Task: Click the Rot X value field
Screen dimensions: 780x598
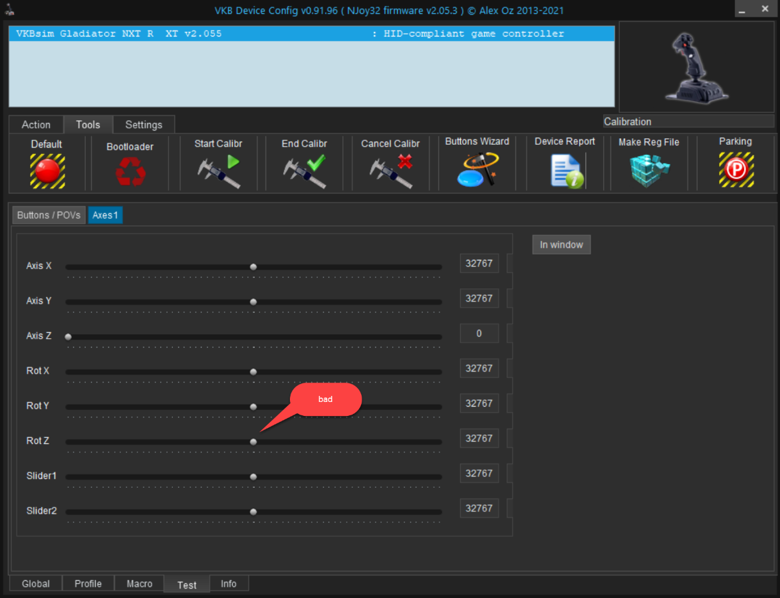Action: 479,368
